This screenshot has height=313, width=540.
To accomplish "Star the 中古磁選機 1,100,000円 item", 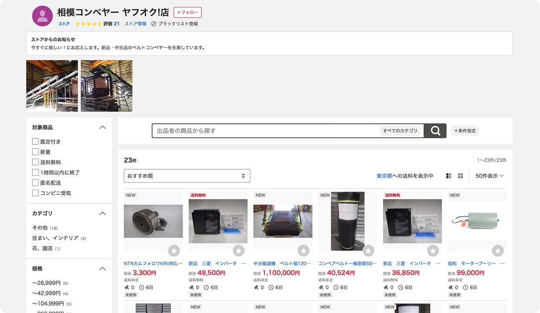I will pos(304,250).
